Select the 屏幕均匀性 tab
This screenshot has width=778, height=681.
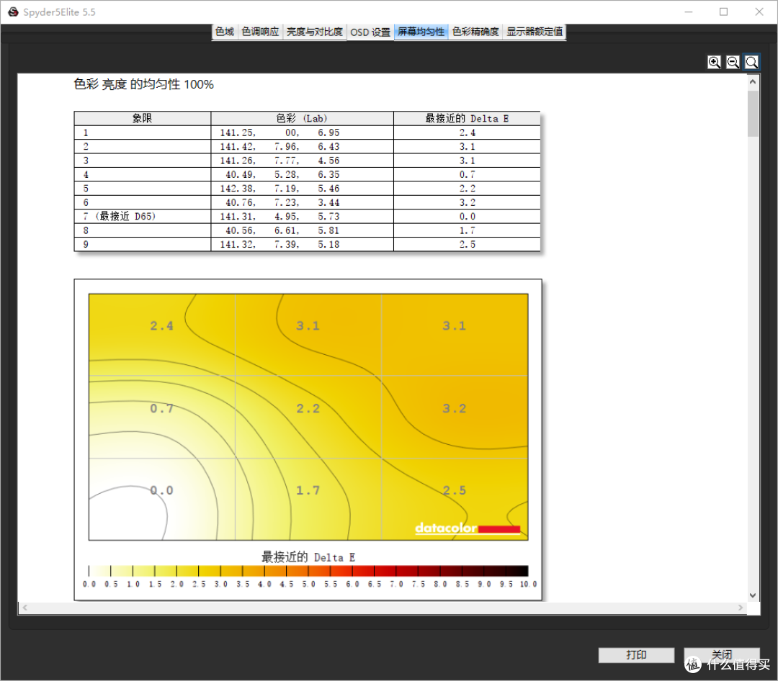coord(421,32)
